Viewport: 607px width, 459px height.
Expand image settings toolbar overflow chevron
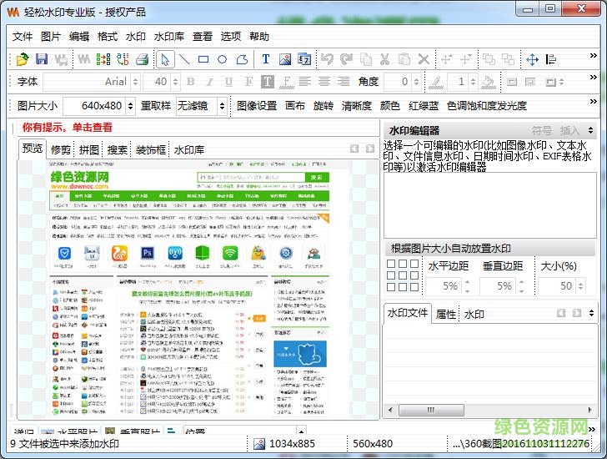[593, 102]
